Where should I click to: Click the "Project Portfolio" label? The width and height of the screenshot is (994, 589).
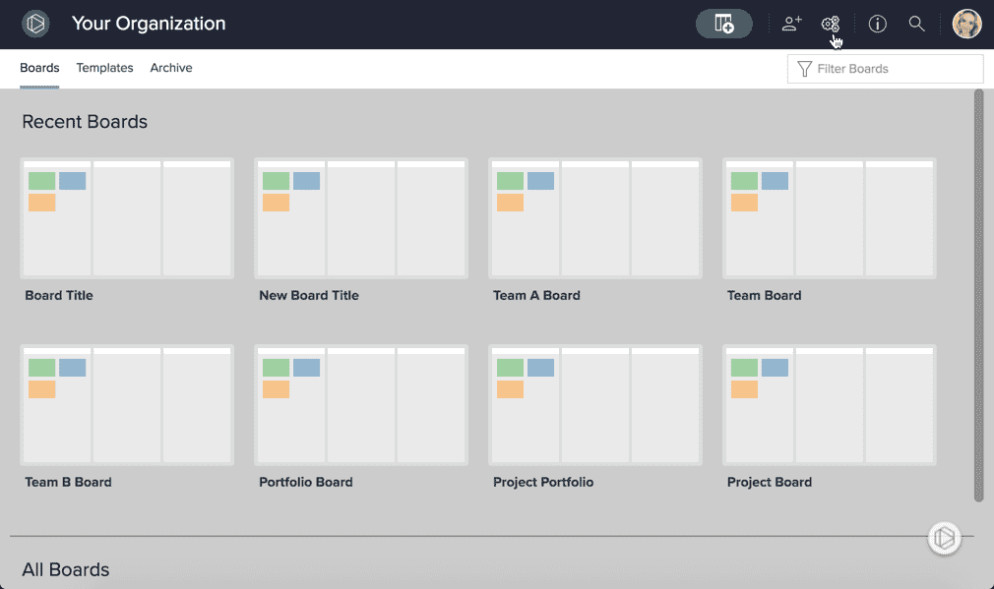(x=543, y=482)
